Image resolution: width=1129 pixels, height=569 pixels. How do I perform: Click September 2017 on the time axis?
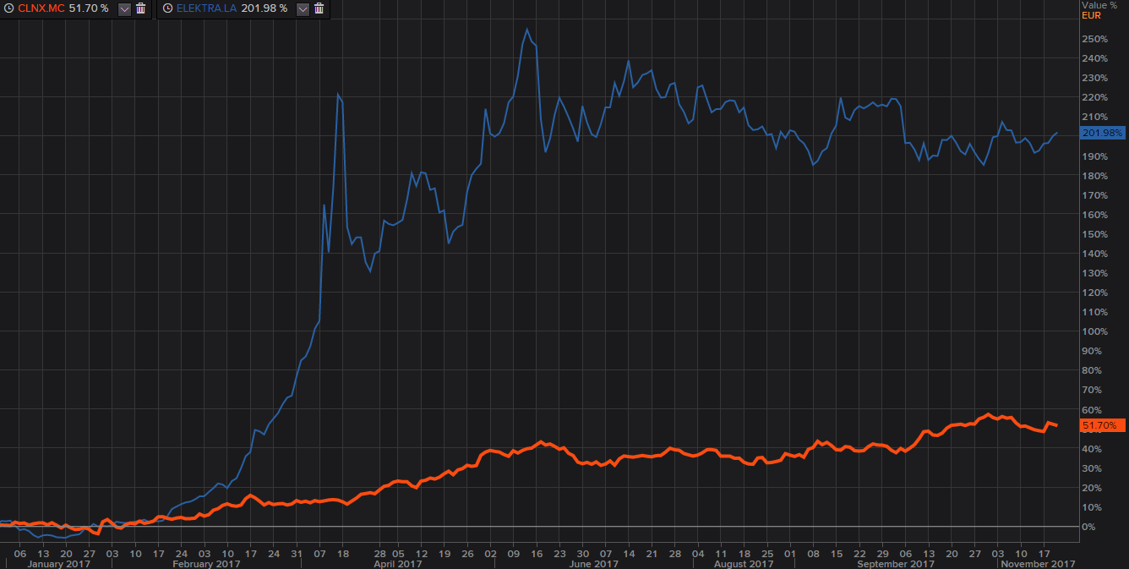[896, 564]
